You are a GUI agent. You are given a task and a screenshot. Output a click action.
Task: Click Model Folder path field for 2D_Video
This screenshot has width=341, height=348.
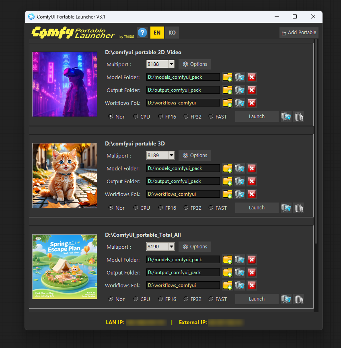(183, 77)
